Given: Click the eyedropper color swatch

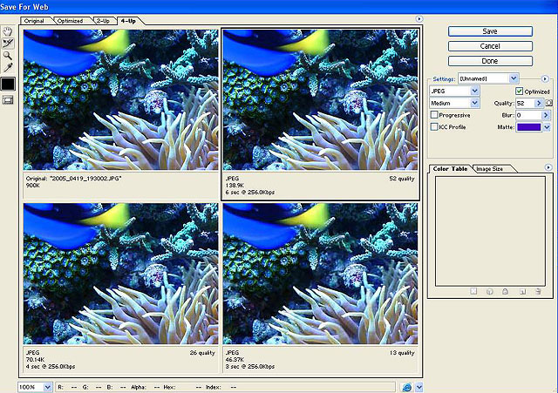Looking at the screenshot, I should tap(8, 84).
